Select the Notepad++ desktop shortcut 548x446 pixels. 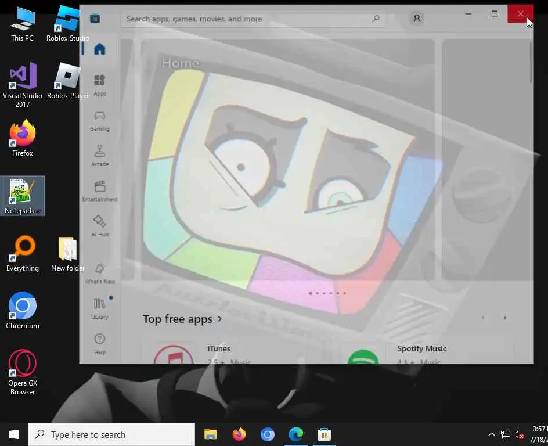pos(23,196)
